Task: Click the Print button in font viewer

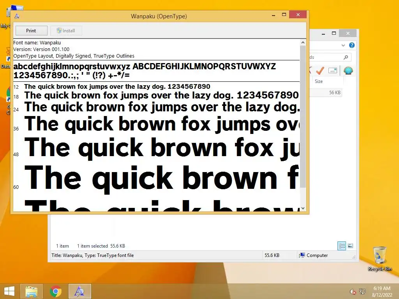Action: pyautogui.click(x=31, y=30)
